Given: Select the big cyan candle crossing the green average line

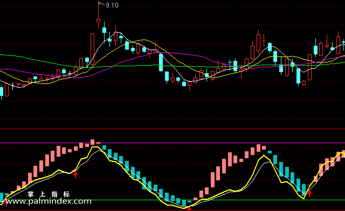Looking at the screenshot, I should coord(161,62).
